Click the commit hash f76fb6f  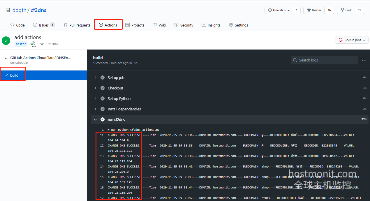tap(52, 44)
